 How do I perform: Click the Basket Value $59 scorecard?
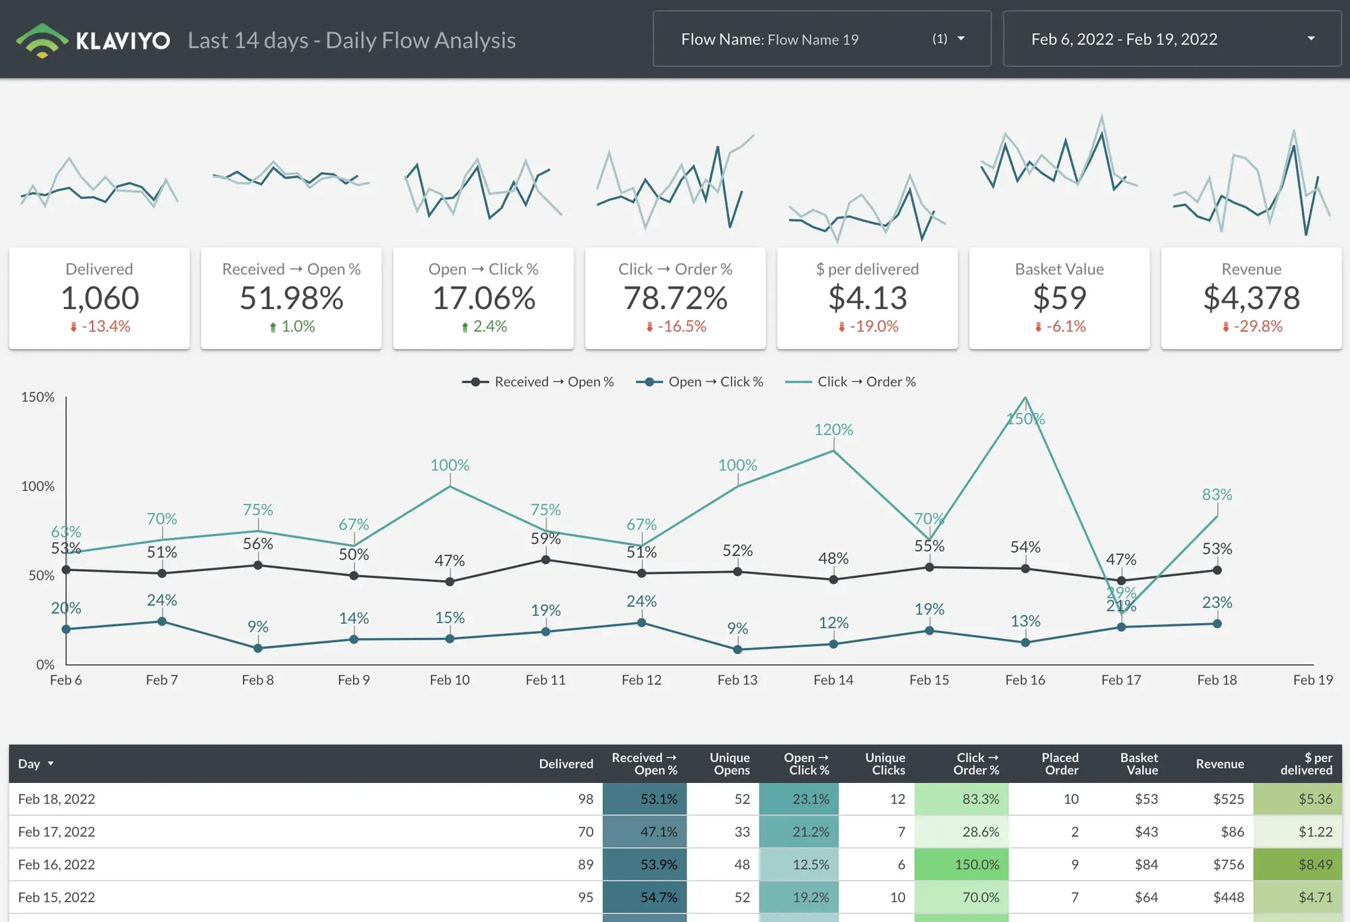click(x=1059, y=298)
